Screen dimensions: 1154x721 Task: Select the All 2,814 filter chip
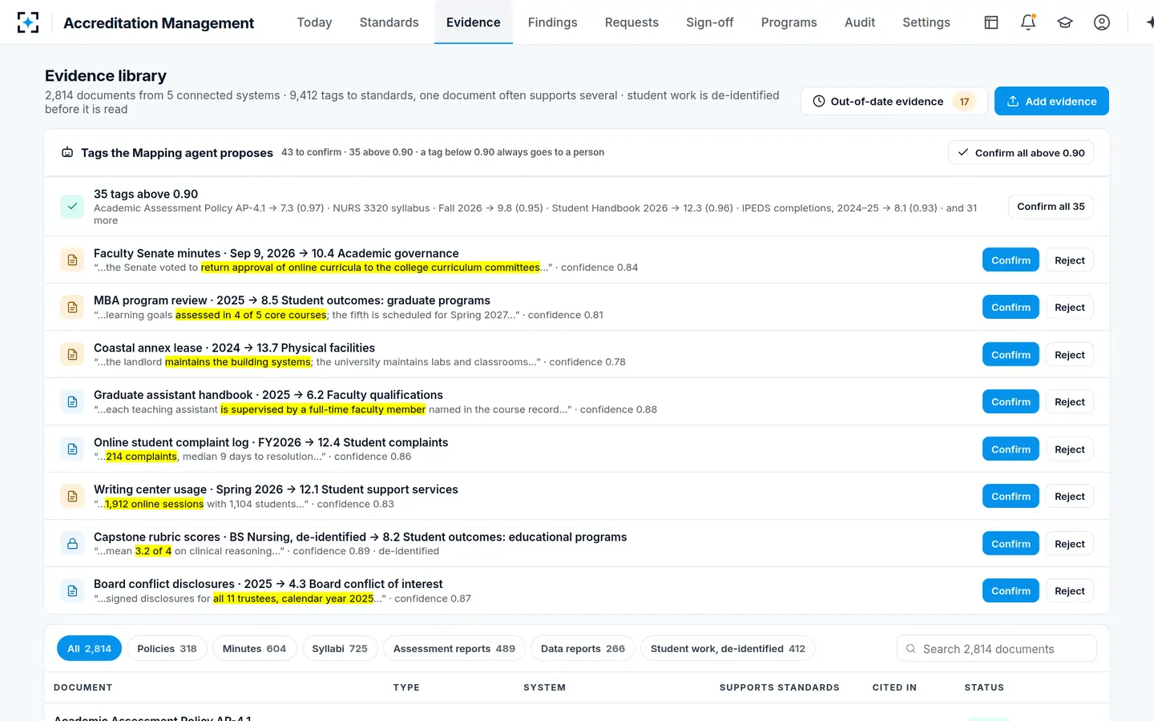[89, 648]
